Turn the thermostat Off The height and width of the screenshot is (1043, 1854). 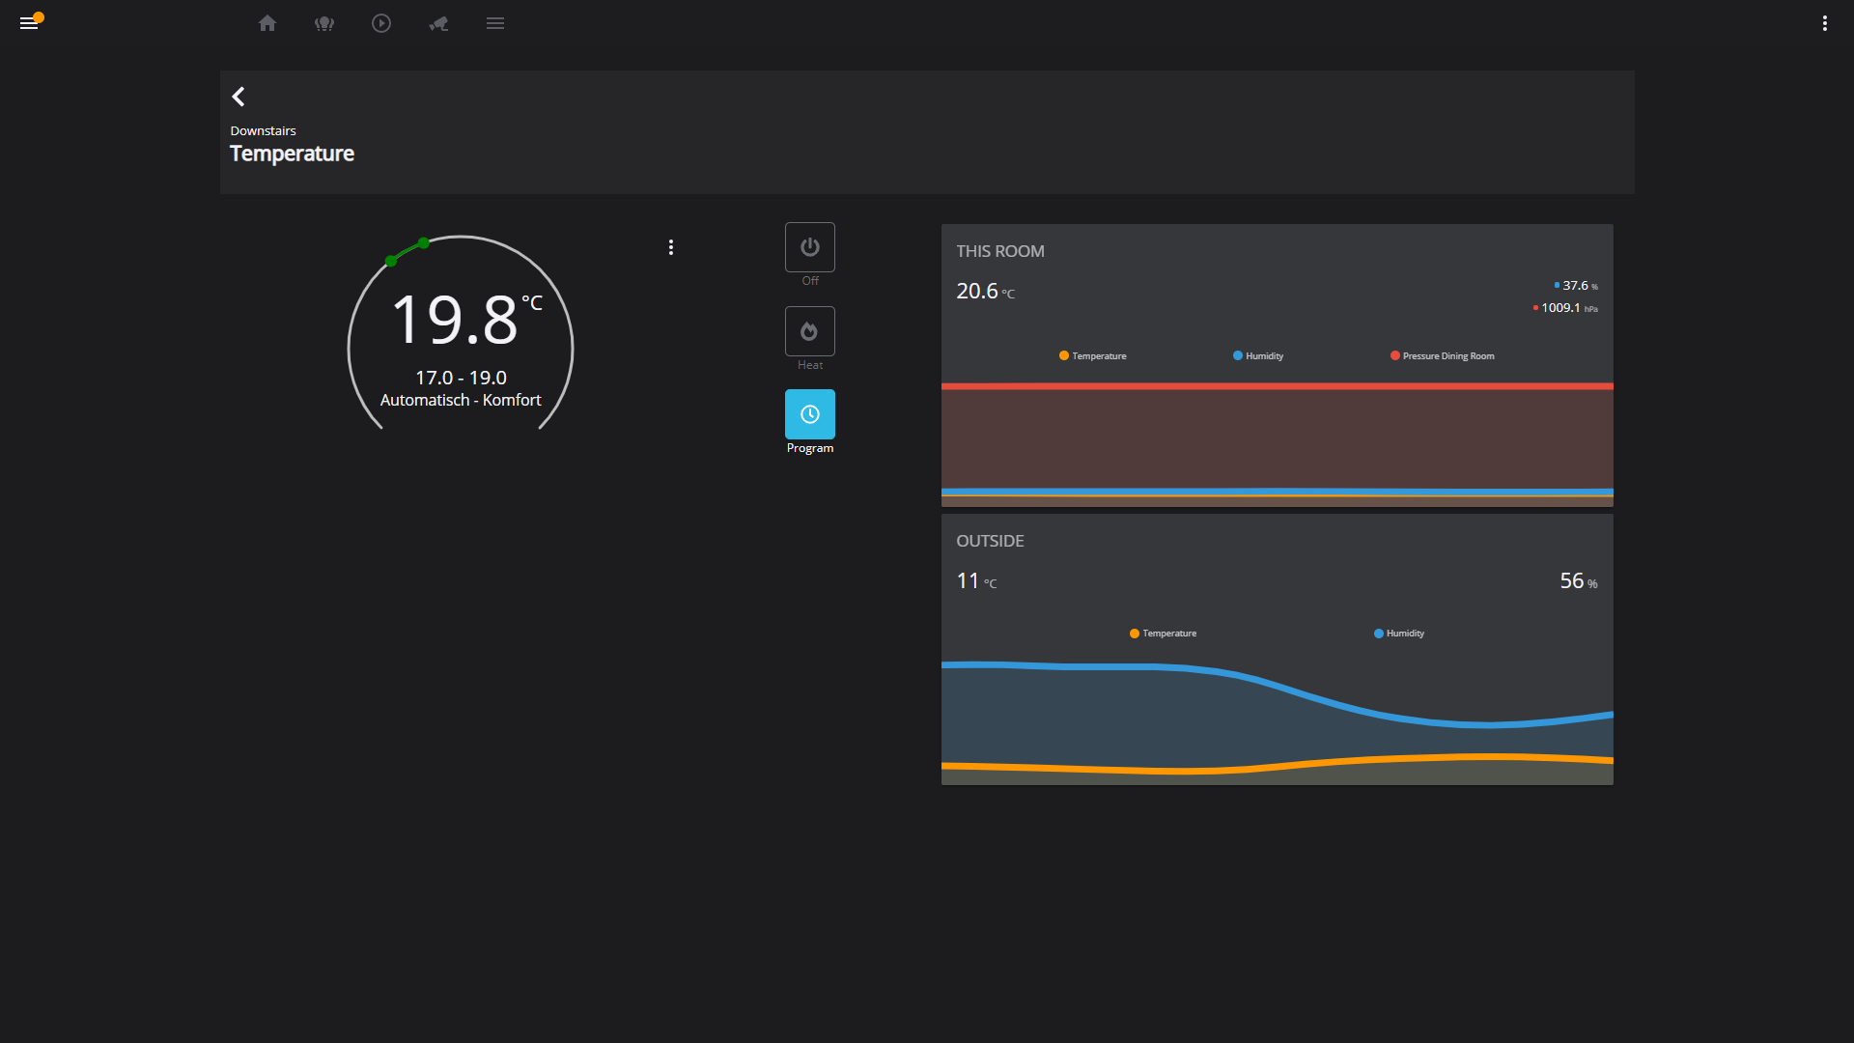[810, 247]
